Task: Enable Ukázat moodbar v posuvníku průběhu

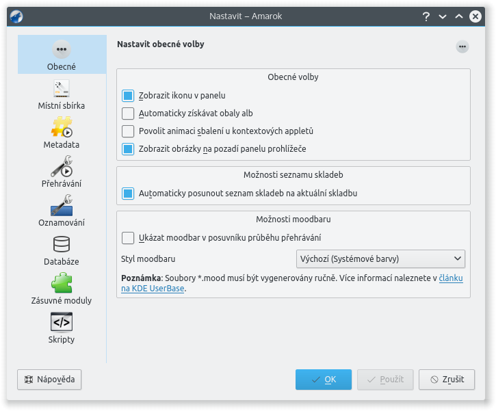Action: point(128,238)
